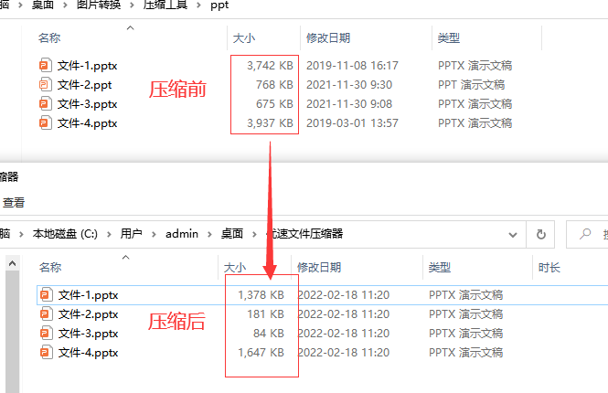The height and width of the screenshot is (393, 608).
Task: Select the 文件-2.ppt file icon
Action: coord(46,85)
